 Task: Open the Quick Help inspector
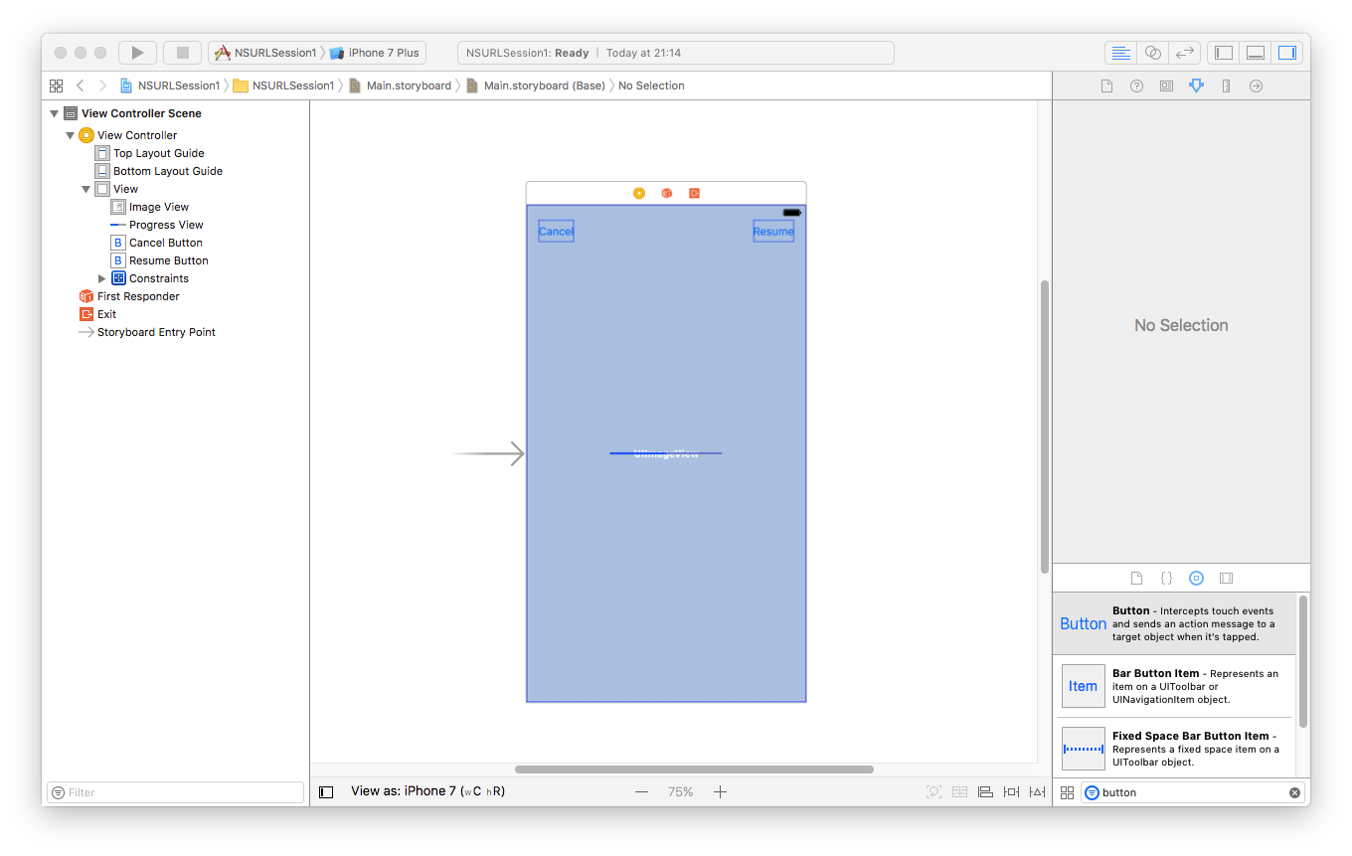tap(1136, 86)
